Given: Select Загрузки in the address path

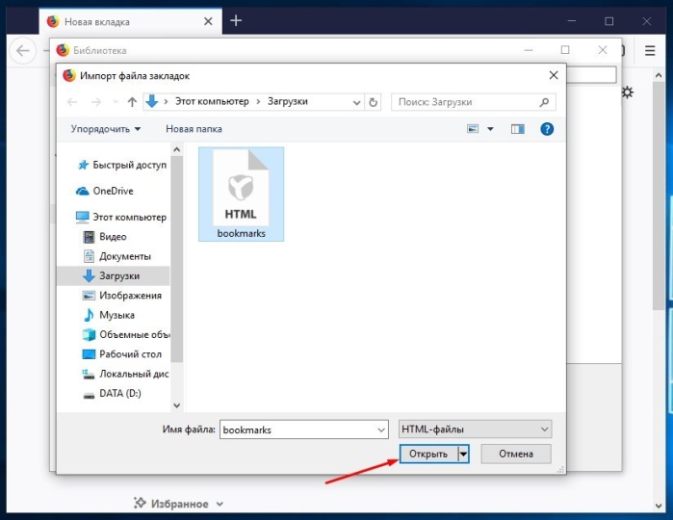Looking at the screenshot, I should coord(288,101).
